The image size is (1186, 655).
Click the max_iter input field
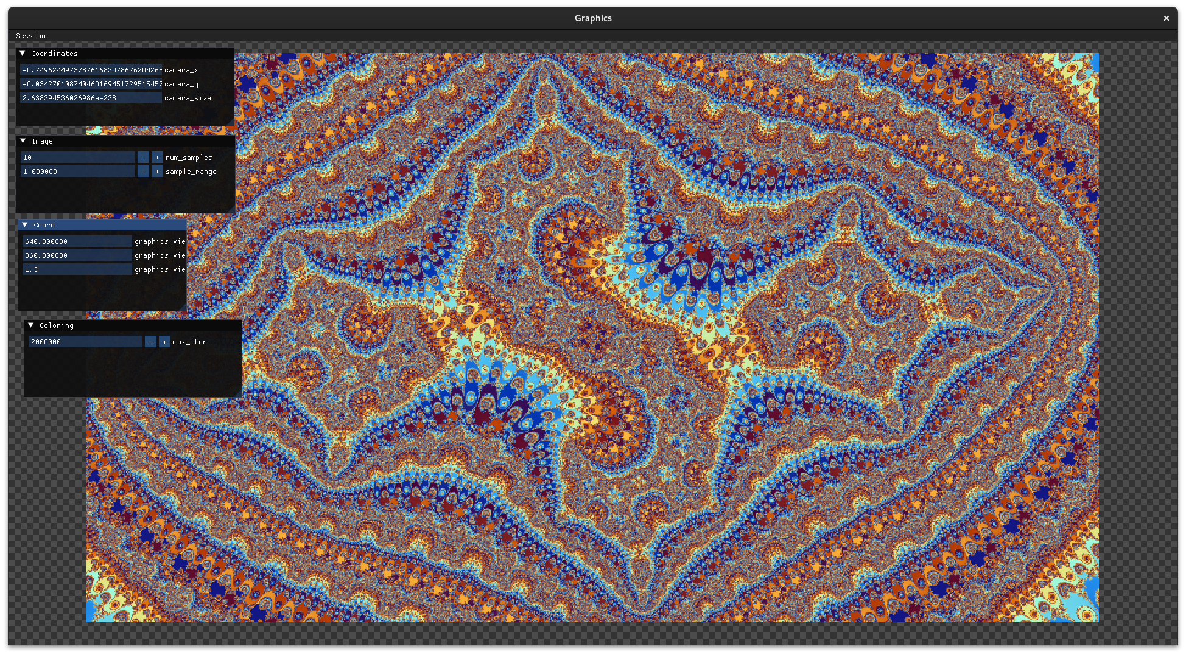point(85,342)
